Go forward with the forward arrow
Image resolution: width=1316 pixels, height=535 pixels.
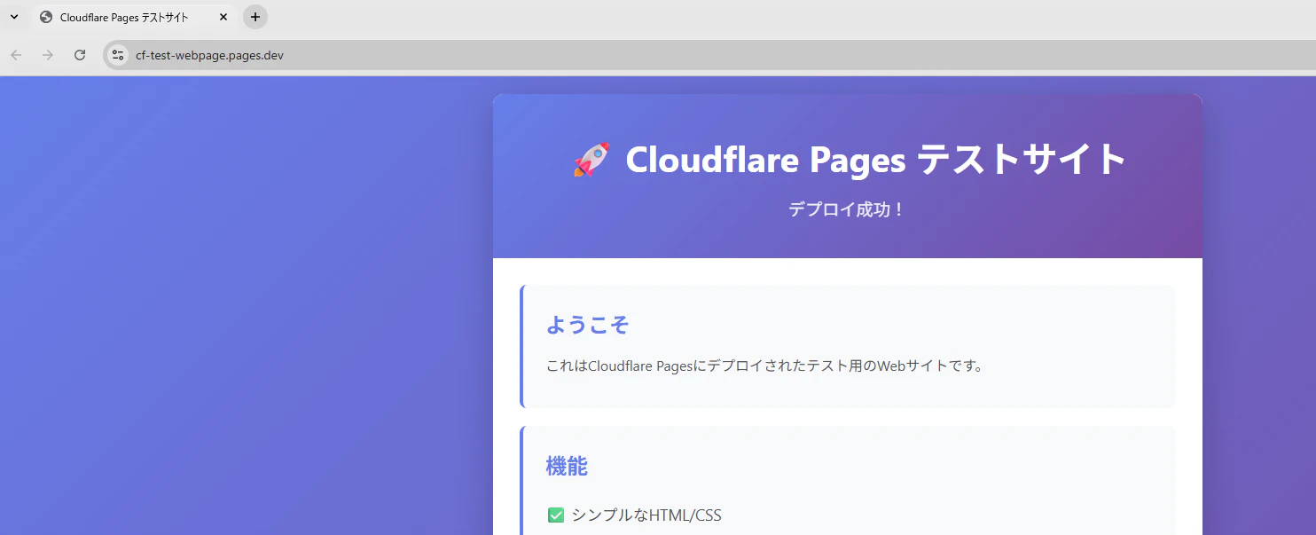[48, 55]
